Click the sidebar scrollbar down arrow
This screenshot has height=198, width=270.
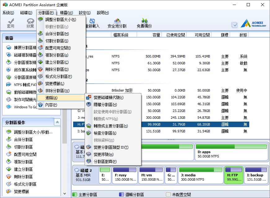click(64, 194)
